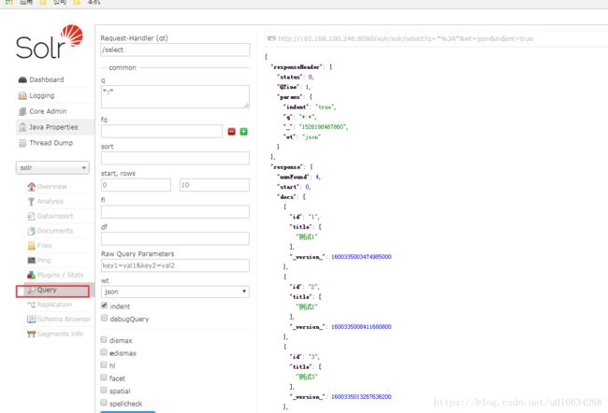Click the Plugins / Stats icon
The image size is (608, 413).
click(x=32, y=275)
